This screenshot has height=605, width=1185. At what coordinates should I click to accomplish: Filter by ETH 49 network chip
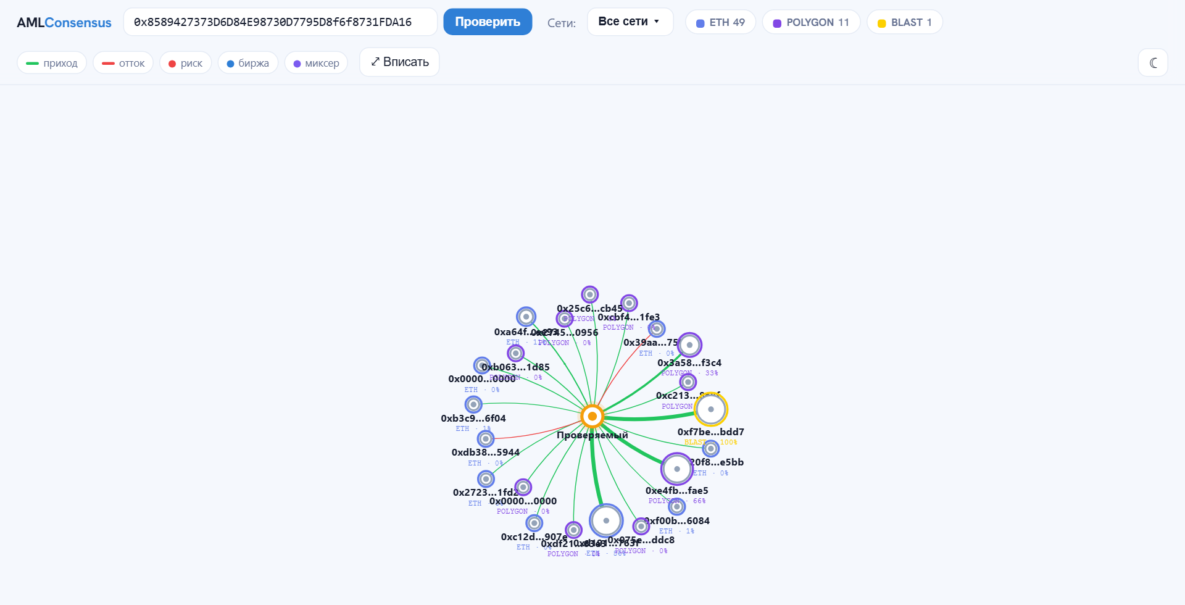pos(720,22)
